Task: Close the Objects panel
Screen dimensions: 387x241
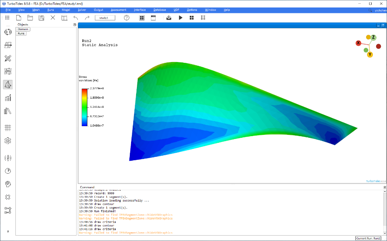Action: (x=75, y=25)
